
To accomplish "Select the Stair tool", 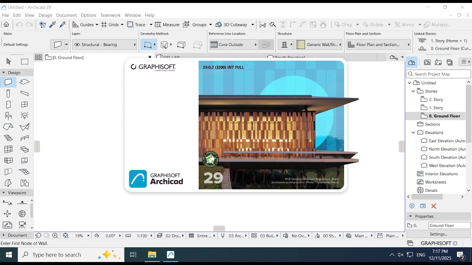I will (8, 138).
